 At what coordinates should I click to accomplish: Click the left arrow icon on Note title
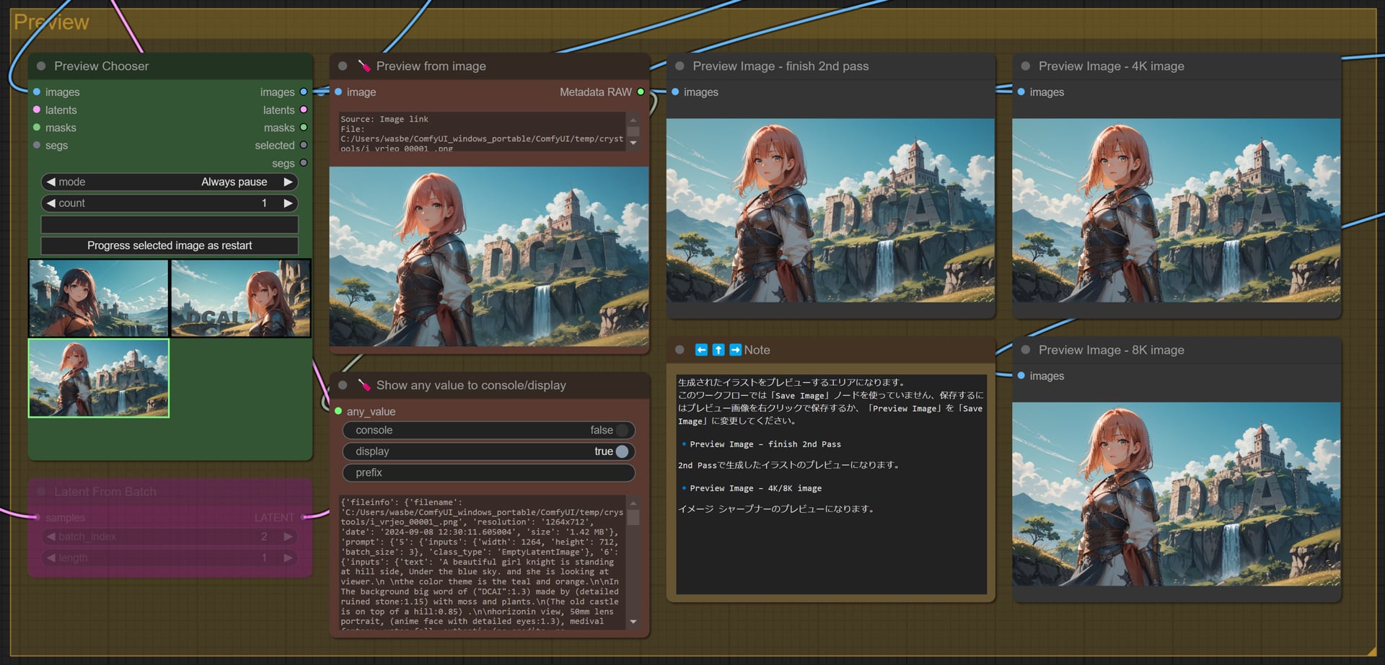[x=701, y=350]
